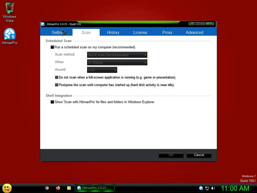
Task: Click the 'When:' label
Action: (60, 62)
